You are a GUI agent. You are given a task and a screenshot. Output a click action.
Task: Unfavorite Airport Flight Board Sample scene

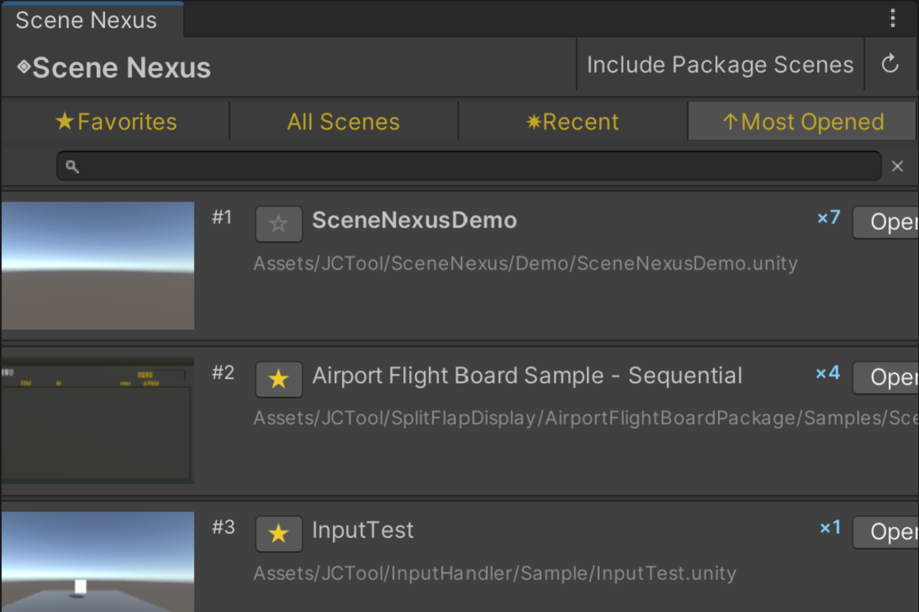pyautogui.click(x=279, y=379)
